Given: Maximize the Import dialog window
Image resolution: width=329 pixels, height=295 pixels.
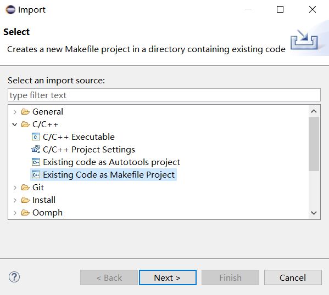Looking at the screenshot, I should point(280,9).
